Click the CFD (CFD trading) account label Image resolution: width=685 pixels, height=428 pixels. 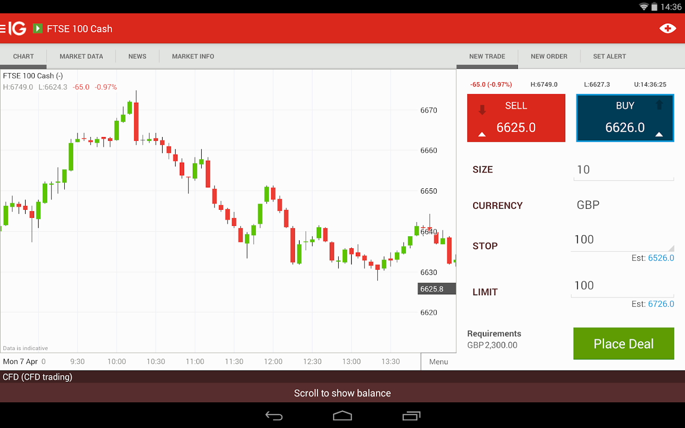click(38, 377)
